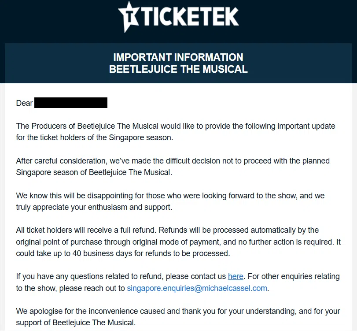Click the 'IMPORTANT INFORMATION' heading line

[x=178, y=57]
